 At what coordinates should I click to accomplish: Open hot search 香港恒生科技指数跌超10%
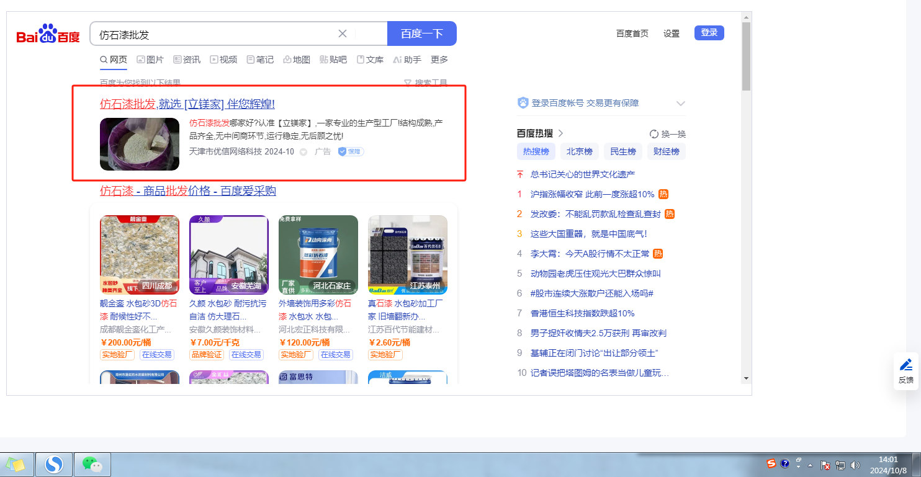(583, 313)
